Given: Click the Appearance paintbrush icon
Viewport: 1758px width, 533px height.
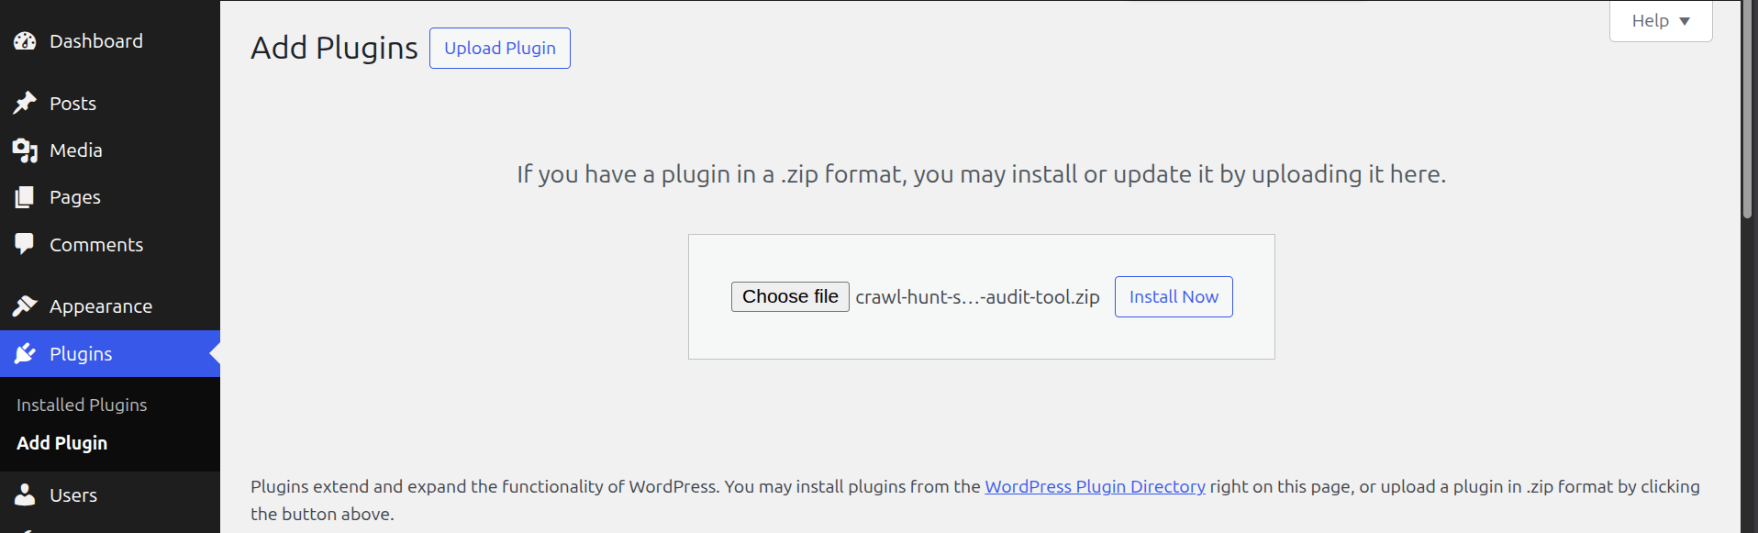Looking at the screenshot, I should (x=25, y=306).
